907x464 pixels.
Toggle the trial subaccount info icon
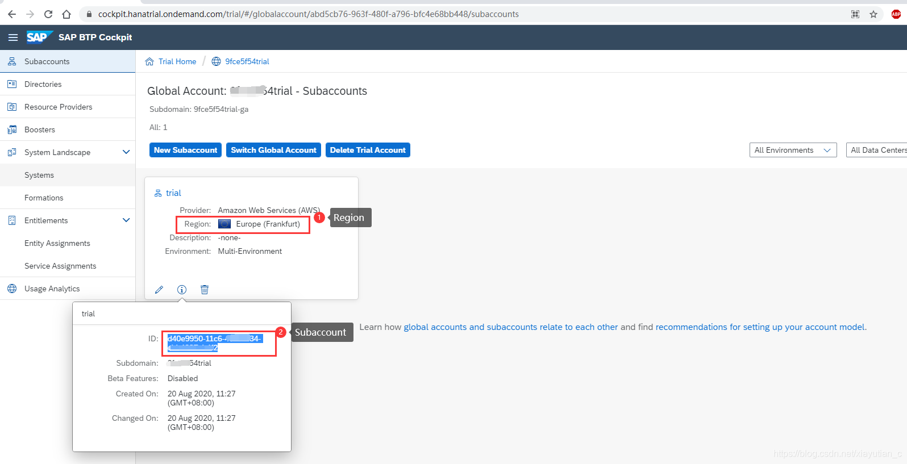coord(182,290)
